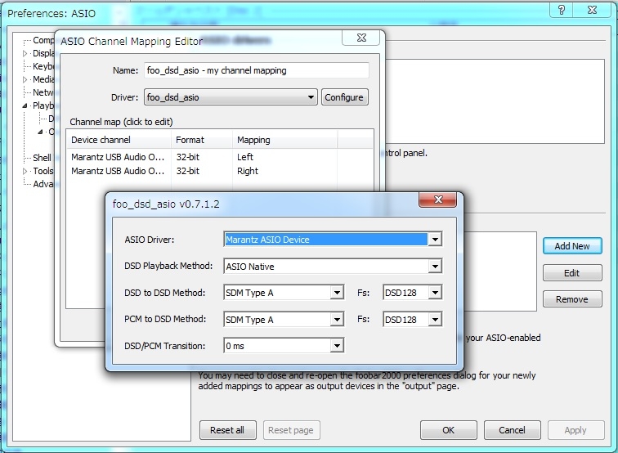Select Components tree item
The width and height of the screenshot is (618, 453).
(43, 40)
